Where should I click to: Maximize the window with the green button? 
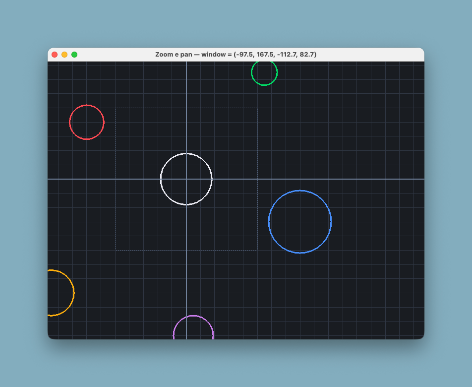[74, 55]
